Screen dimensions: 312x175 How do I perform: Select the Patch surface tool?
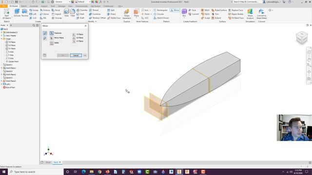click(x=205, y=14)
